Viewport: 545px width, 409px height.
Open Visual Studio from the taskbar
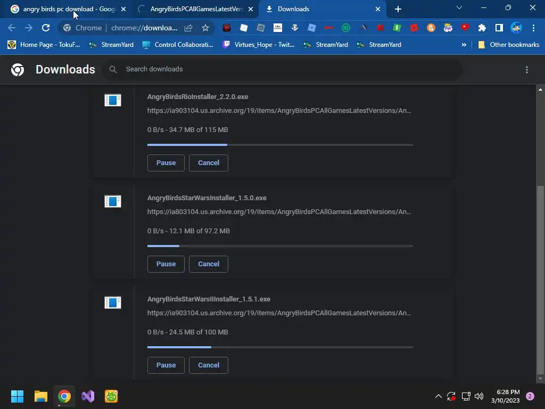pos(88,396)
